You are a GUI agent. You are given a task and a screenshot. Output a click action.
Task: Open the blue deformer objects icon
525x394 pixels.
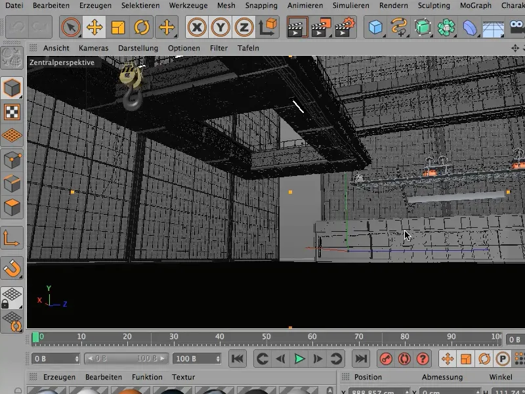click(x=470, y=27)
